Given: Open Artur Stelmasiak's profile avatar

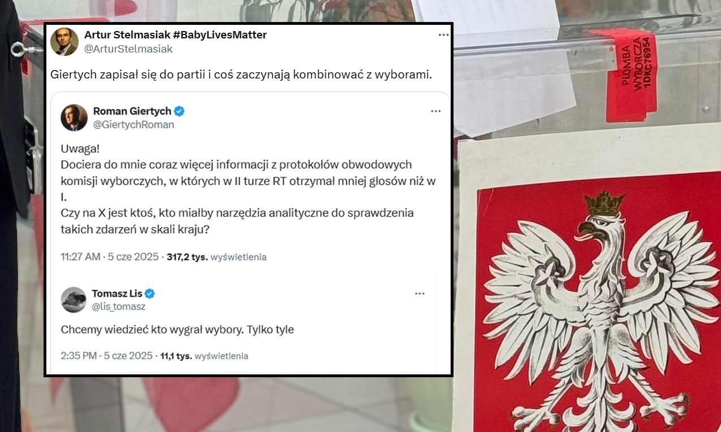Looking at the screenshot, I should pos(64,42).
